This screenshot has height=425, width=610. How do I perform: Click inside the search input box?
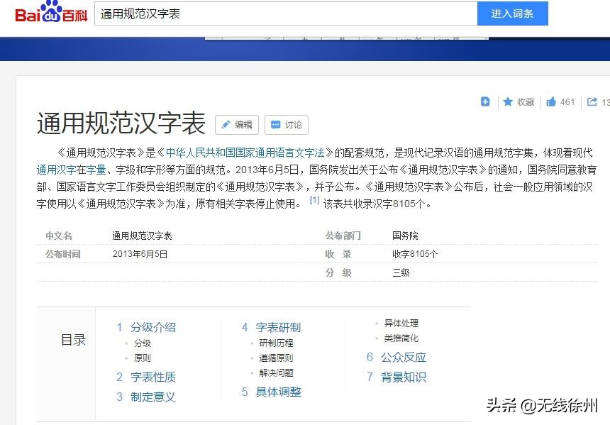click(x=284, y=13)
